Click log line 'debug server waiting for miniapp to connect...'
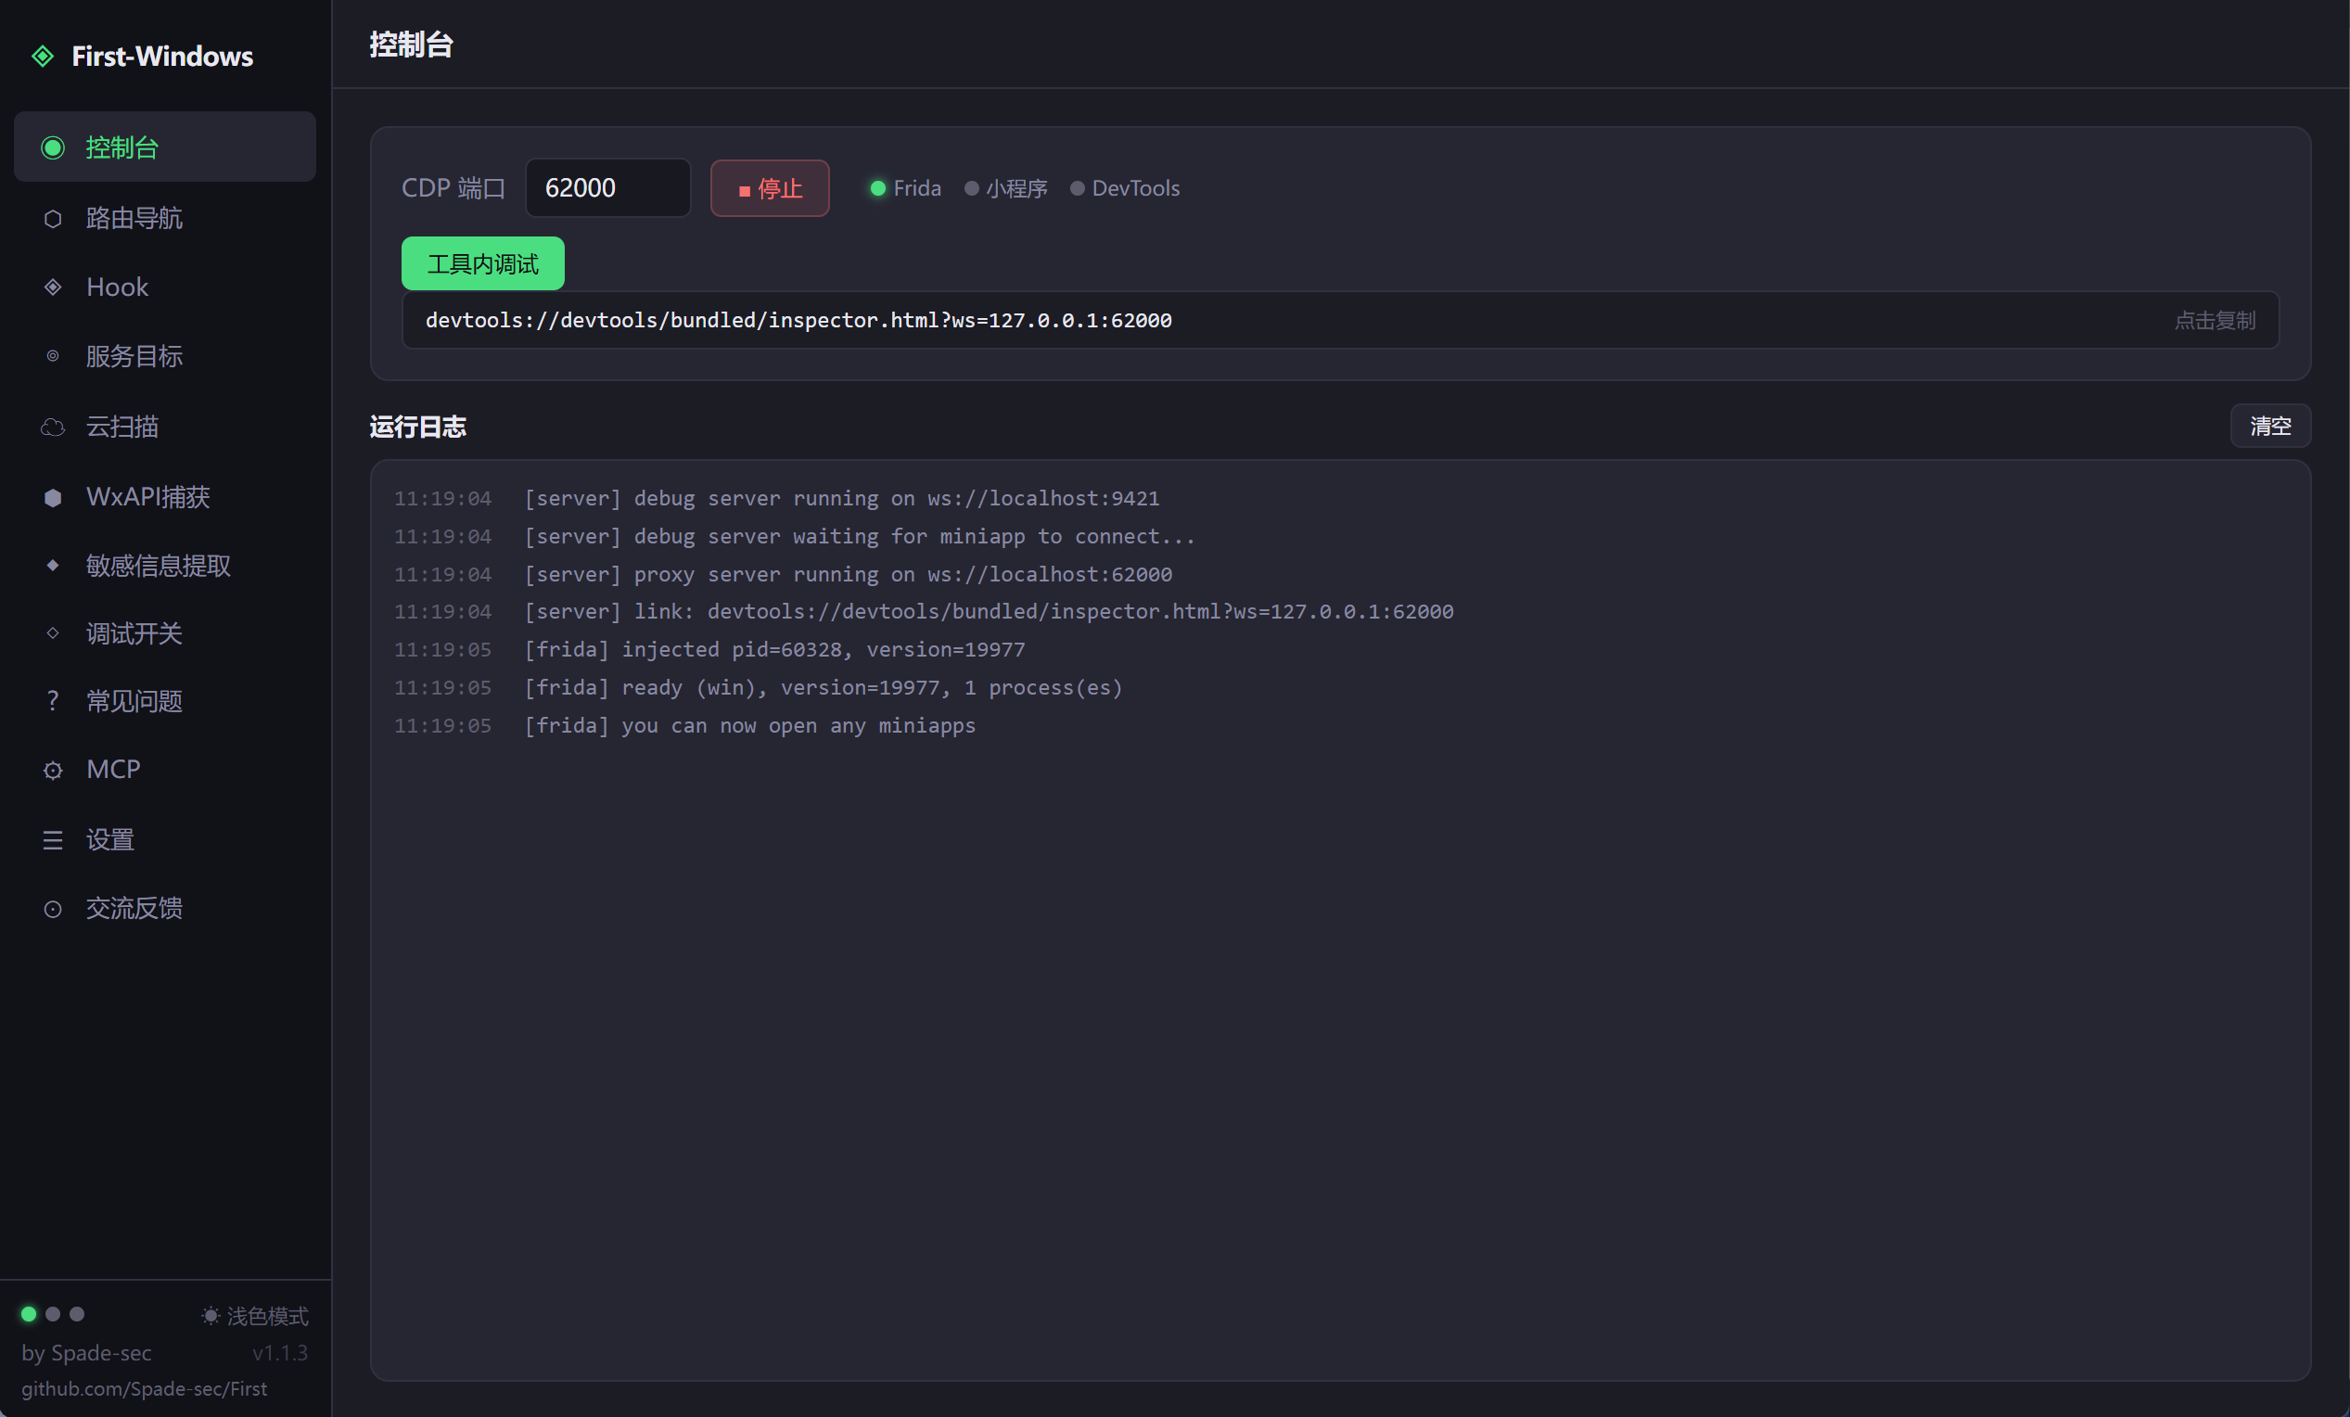 pyautogui.click(x=860, y=536)
